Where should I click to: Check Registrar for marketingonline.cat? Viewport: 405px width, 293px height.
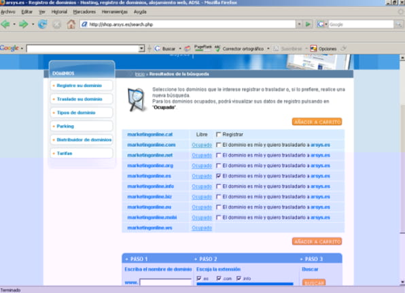click(219, 135)
